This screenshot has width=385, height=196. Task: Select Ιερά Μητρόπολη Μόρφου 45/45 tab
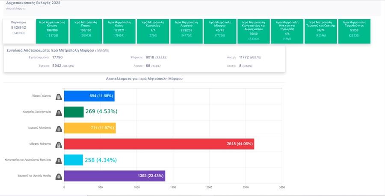220,32
